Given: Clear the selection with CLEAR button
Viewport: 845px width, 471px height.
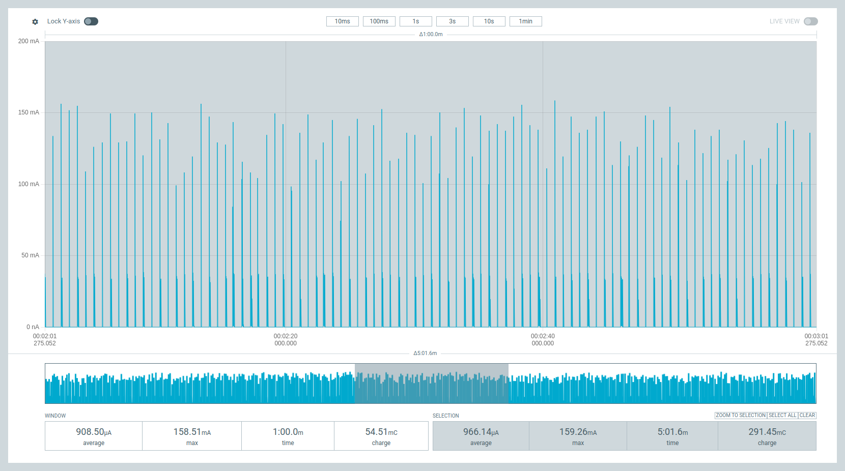Looking at the screenshot, I should (x=807, y=416).
